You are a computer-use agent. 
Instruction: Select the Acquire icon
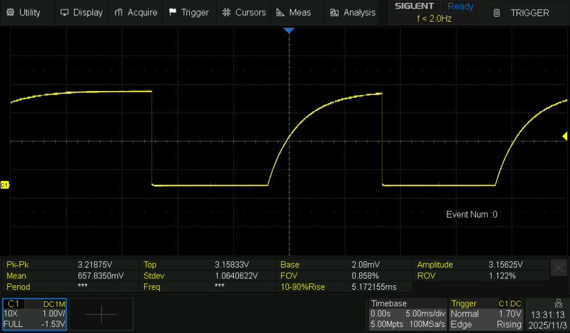pos(120,13)
